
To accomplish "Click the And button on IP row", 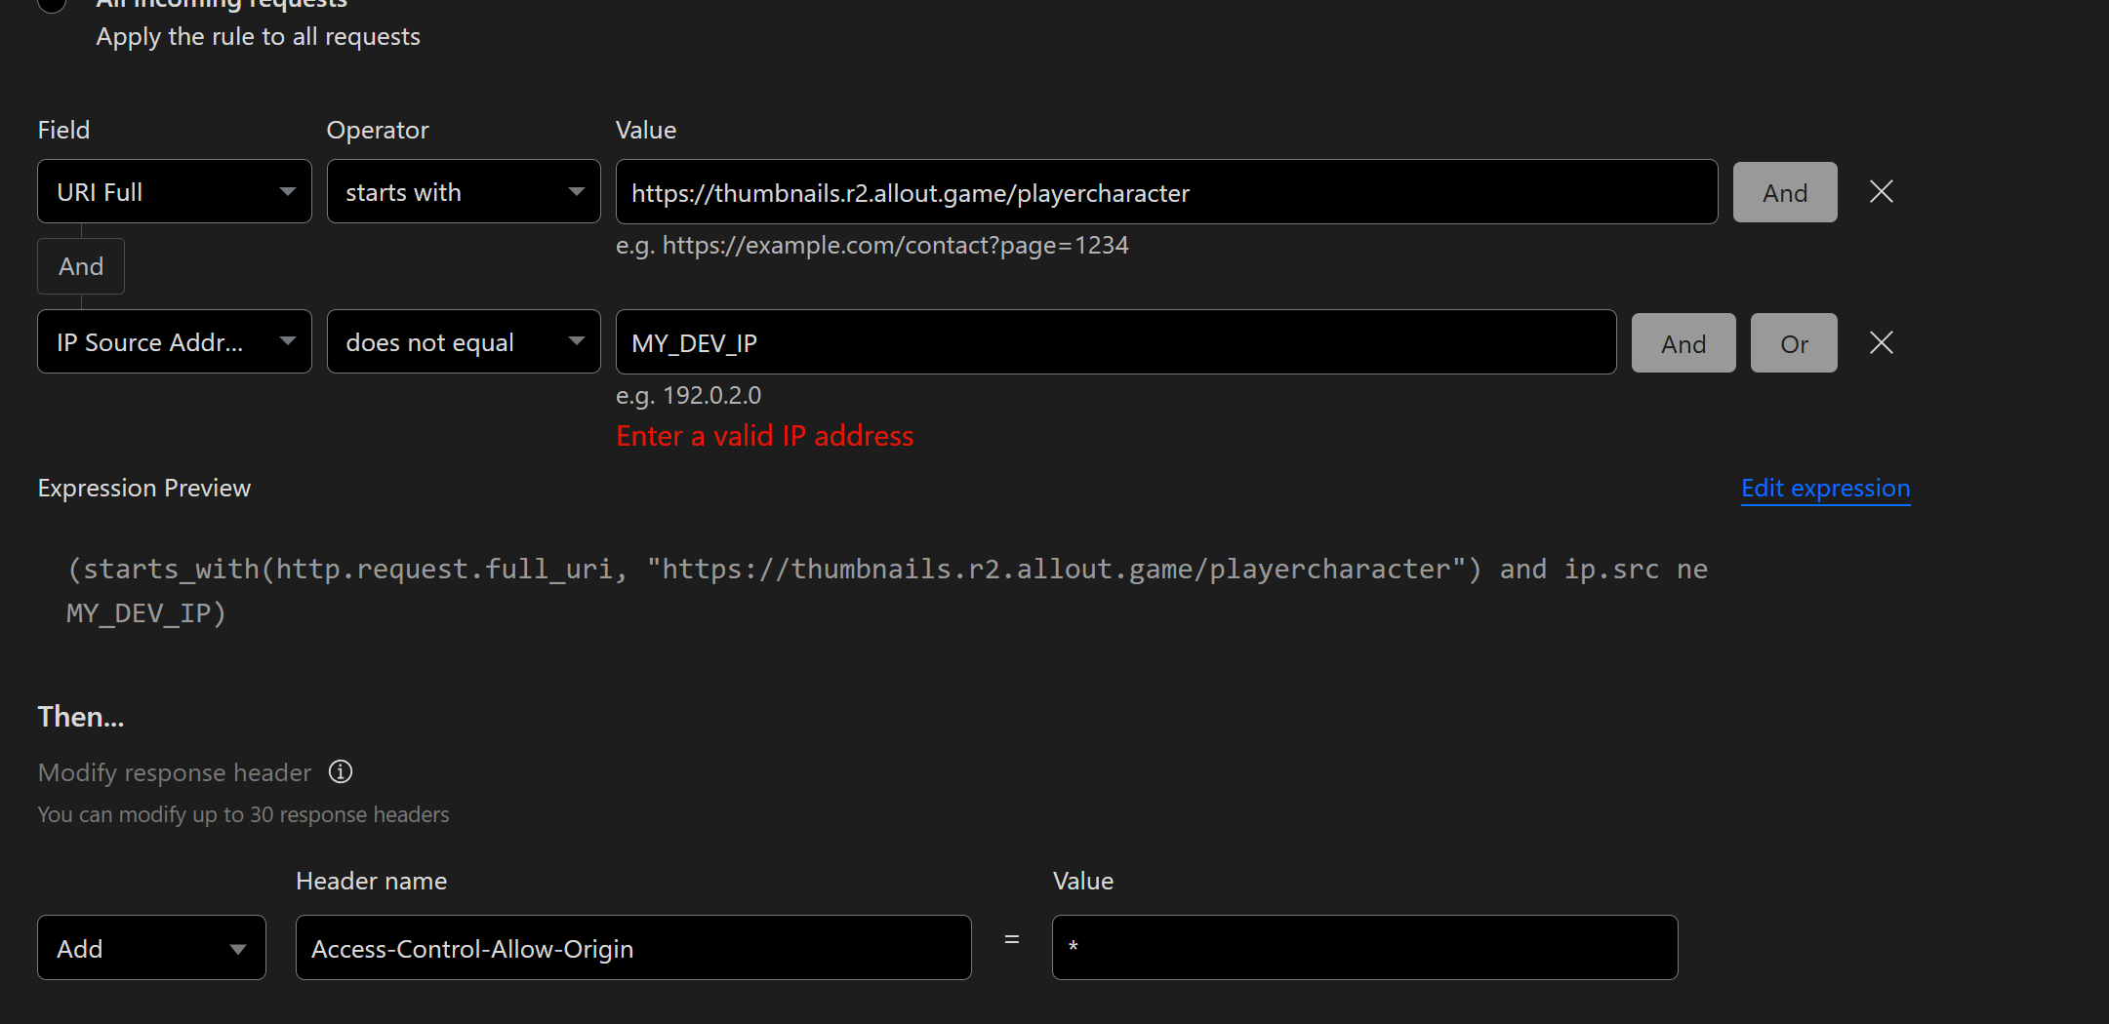I will coord(1683,343).
